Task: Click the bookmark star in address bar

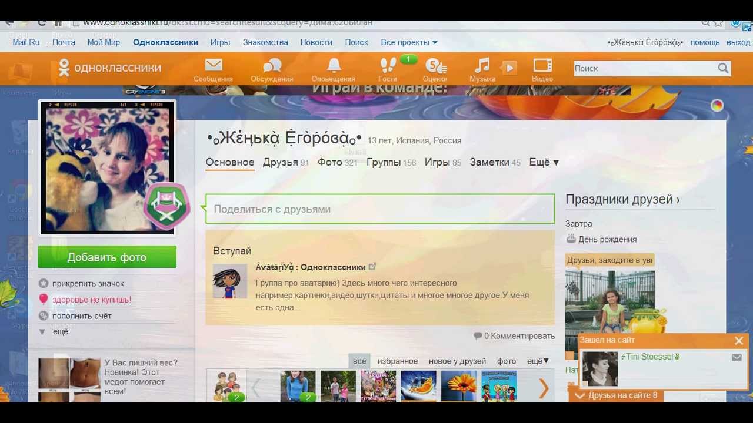Action: click(x=718, y=23)
